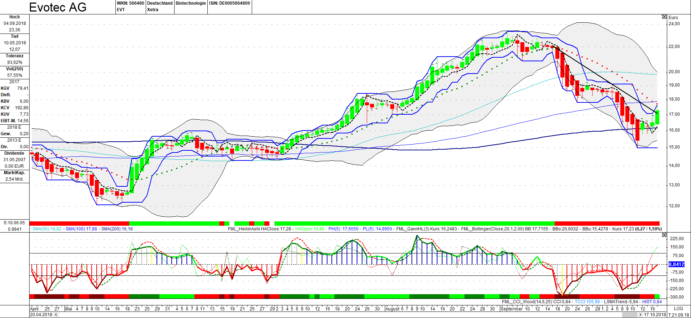Click the Gew. row showing 0,20
The height and width of the screenshot is (318, 691).
tap(14, 134)
